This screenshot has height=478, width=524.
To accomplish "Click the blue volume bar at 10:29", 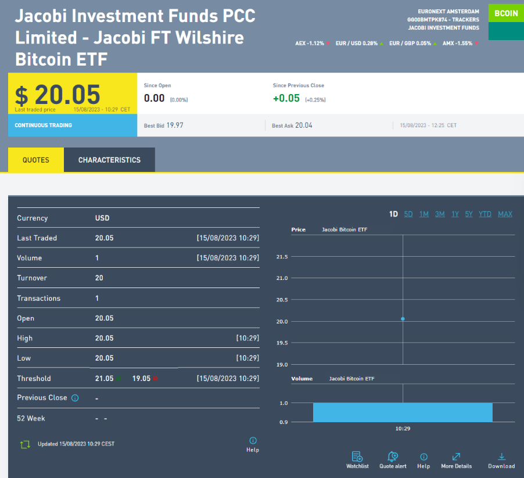I will click(x=403, y=412).
